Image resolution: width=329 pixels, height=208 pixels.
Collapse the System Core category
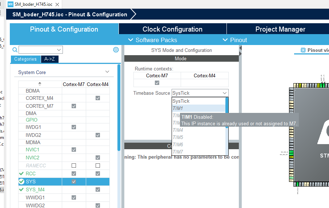tap(107, 72)
